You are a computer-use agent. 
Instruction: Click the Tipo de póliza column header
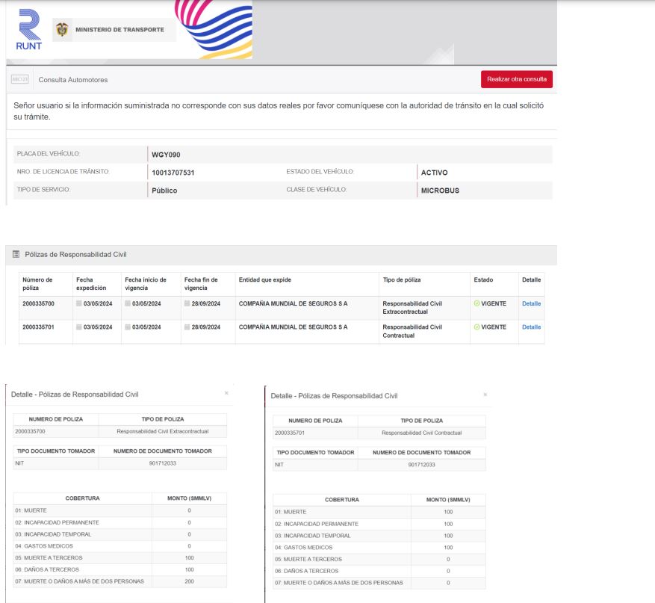pyautogui.click(x=401, y=280)
